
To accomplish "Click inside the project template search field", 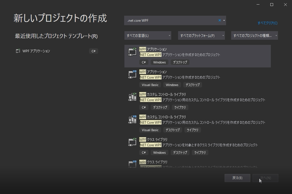I will click(171, 20).
